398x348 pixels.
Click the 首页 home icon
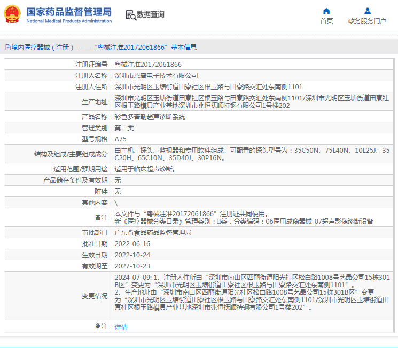click(326, 11)
